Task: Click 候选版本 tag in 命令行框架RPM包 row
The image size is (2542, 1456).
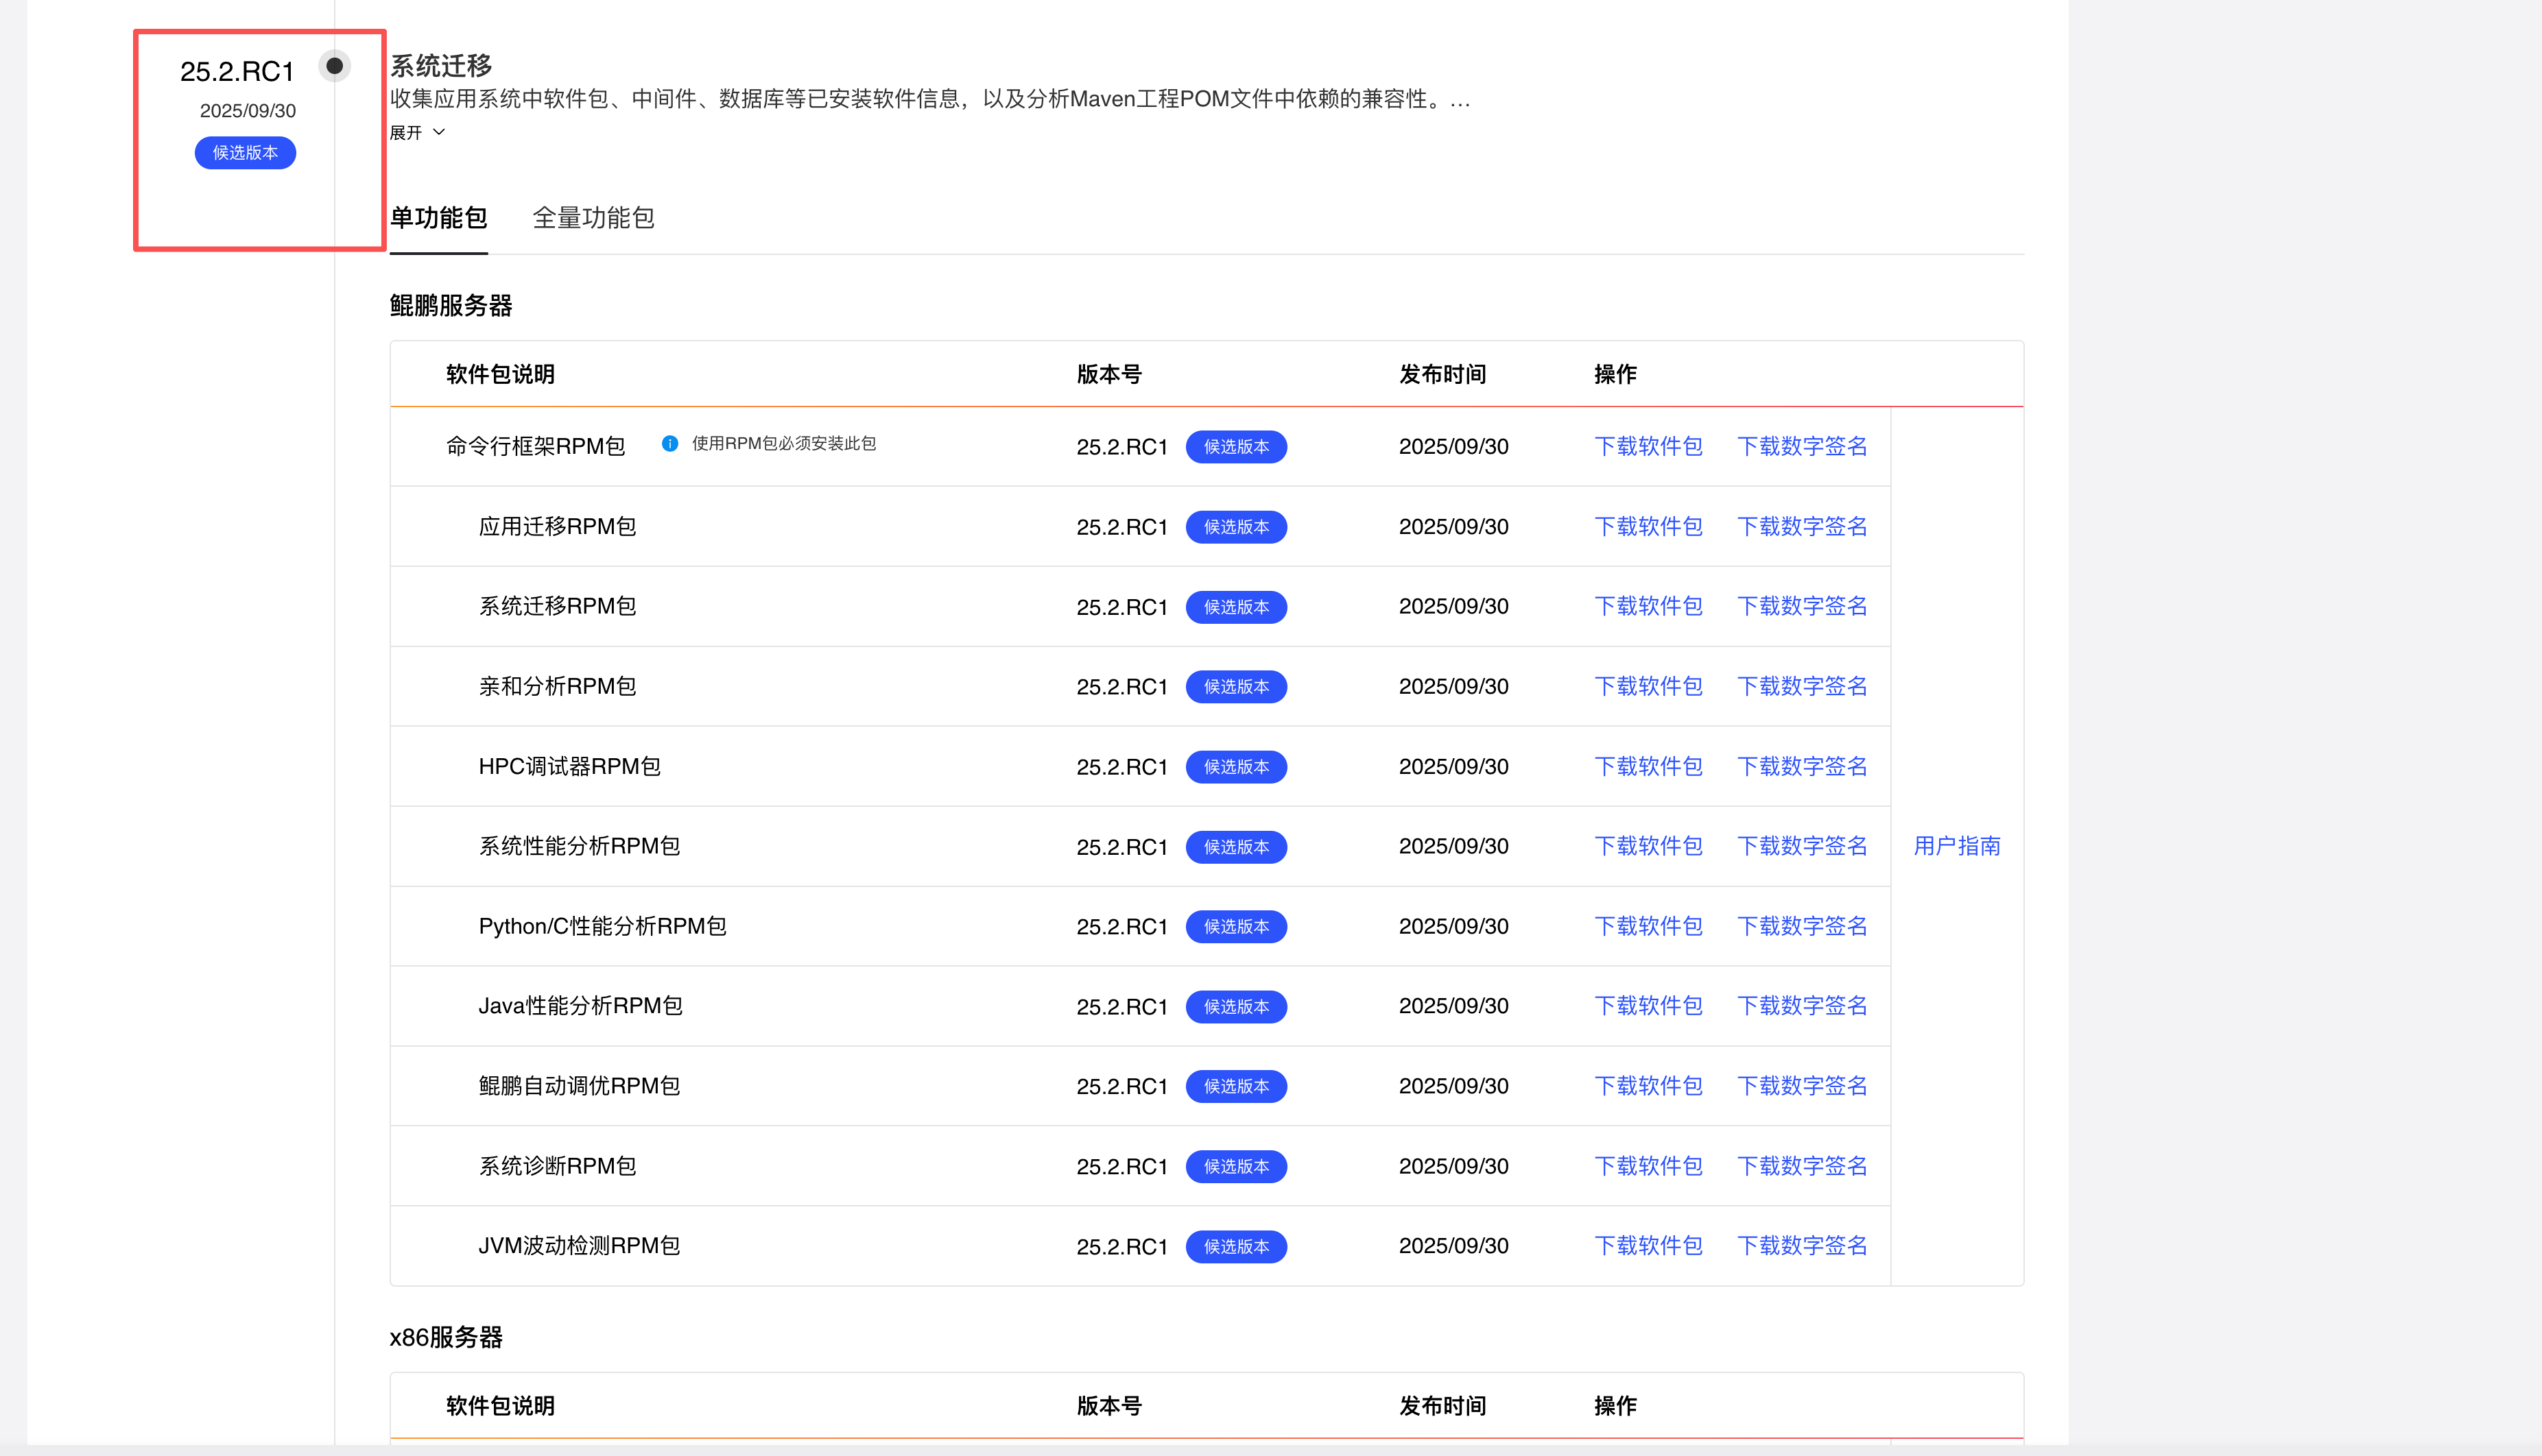Action: pyautogui.click(x=1235, y=447)
